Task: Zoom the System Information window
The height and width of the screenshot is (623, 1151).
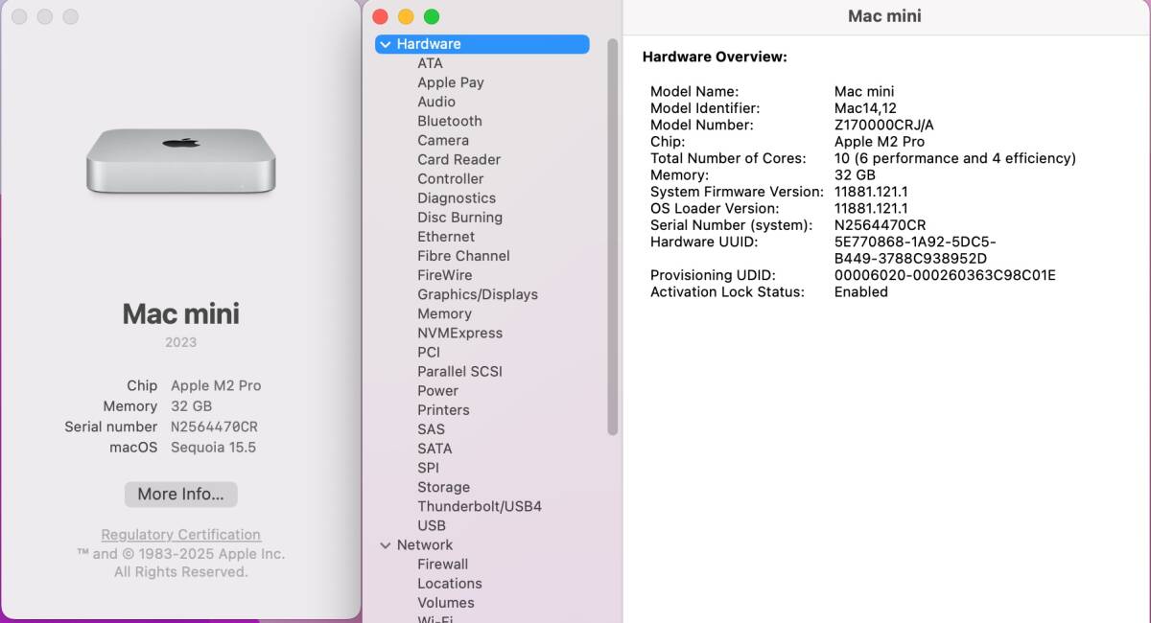Action: click(x=432, y=16)
